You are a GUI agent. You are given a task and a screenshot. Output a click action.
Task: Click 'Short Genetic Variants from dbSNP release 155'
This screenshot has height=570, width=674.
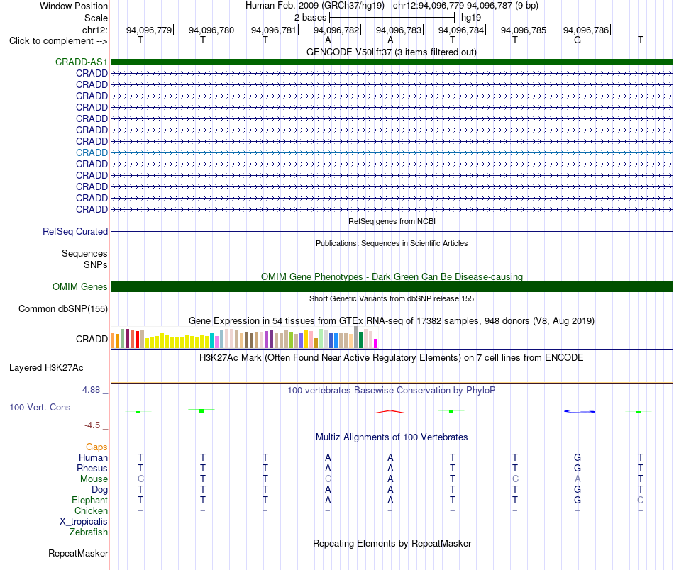tap(392, 298)
